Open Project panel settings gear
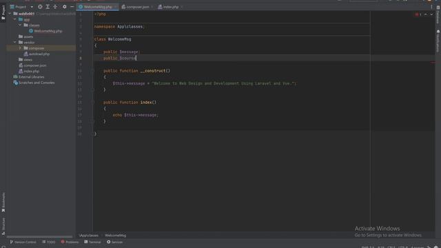The image size is (441, 248). [64, 7]
